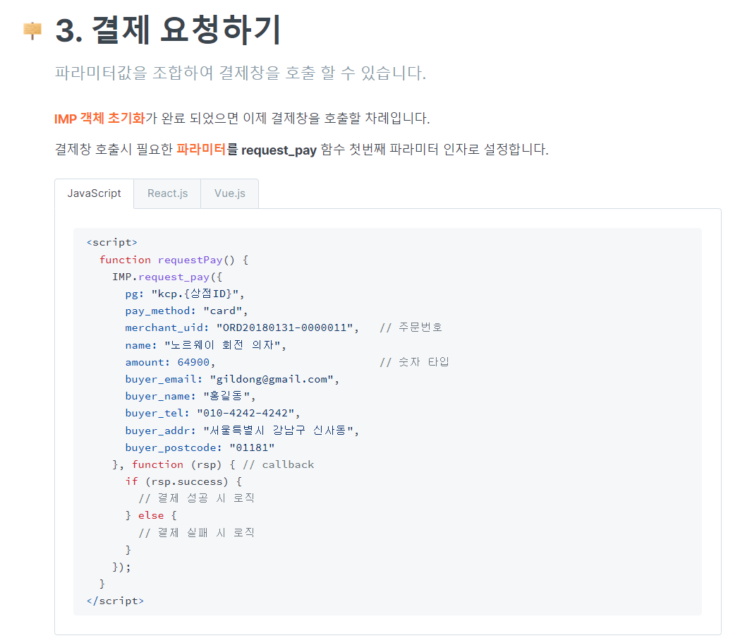Open the orange '파라미터' link
The height and width of the screenshot is (643, 740).
coord(201,150)
